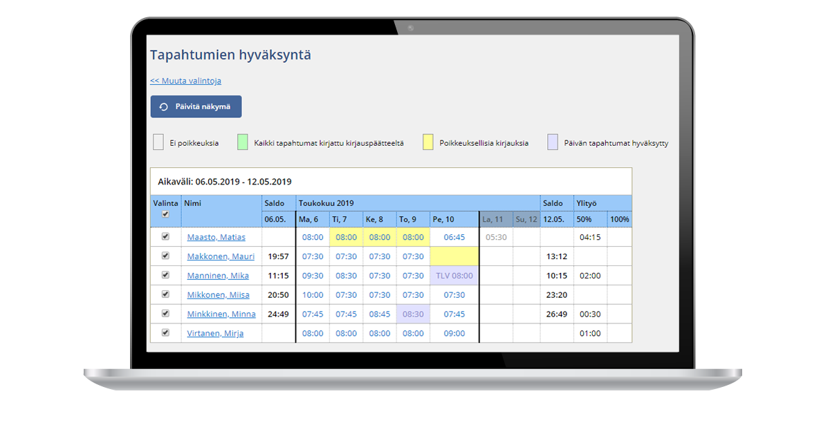Toggle the select-all Valinta header checkbox
830x434 pixels.
165,214
